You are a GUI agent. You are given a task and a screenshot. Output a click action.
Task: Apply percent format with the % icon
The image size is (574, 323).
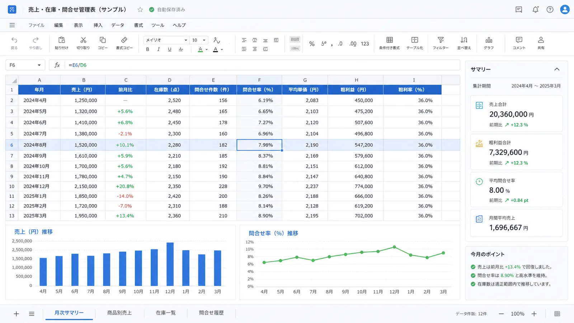pos(312,44)
